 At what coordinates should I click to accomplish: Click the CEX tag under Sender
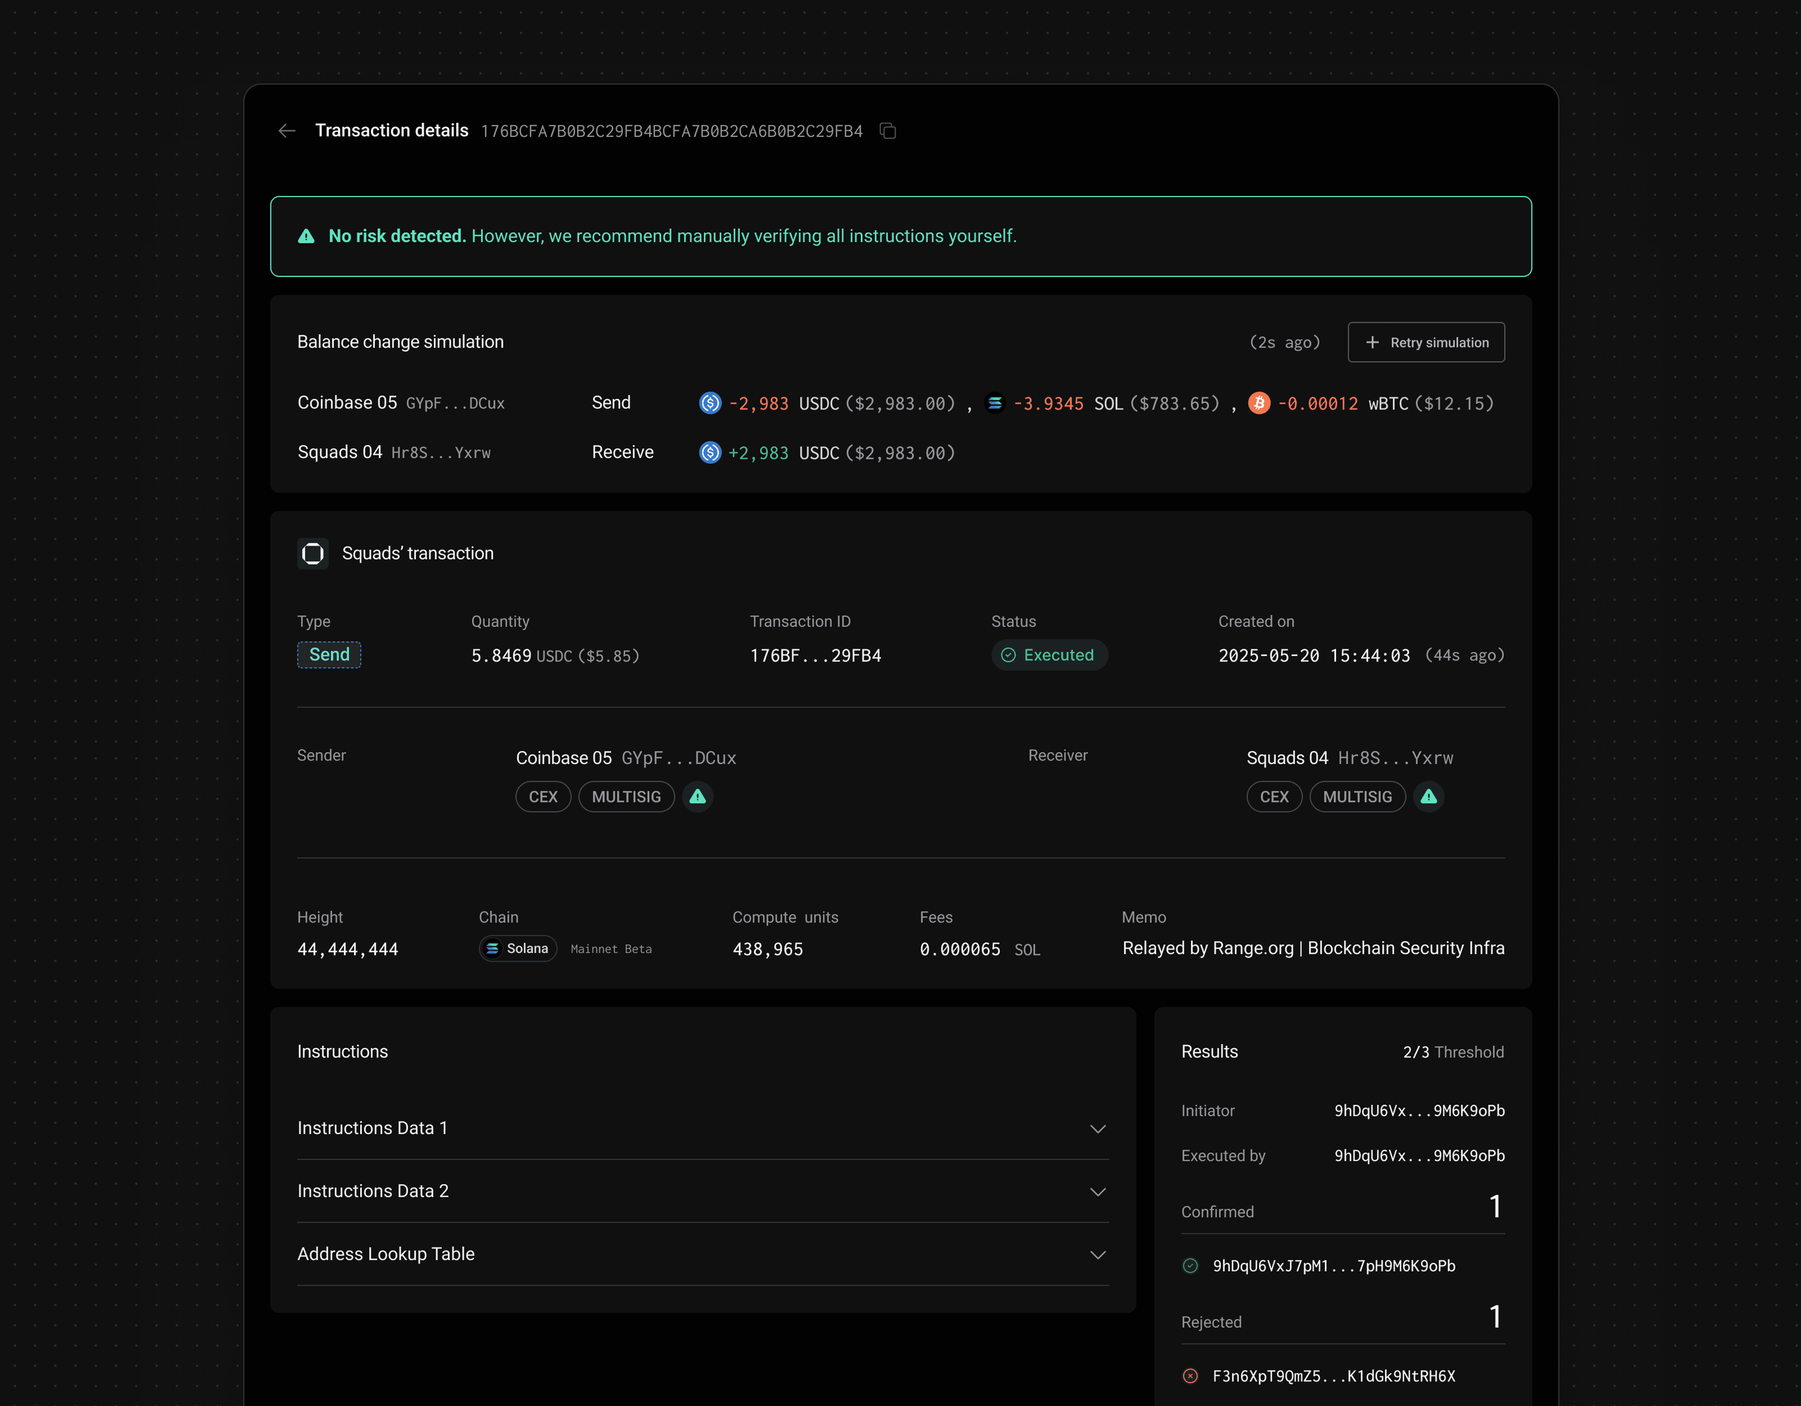point(544,797)
